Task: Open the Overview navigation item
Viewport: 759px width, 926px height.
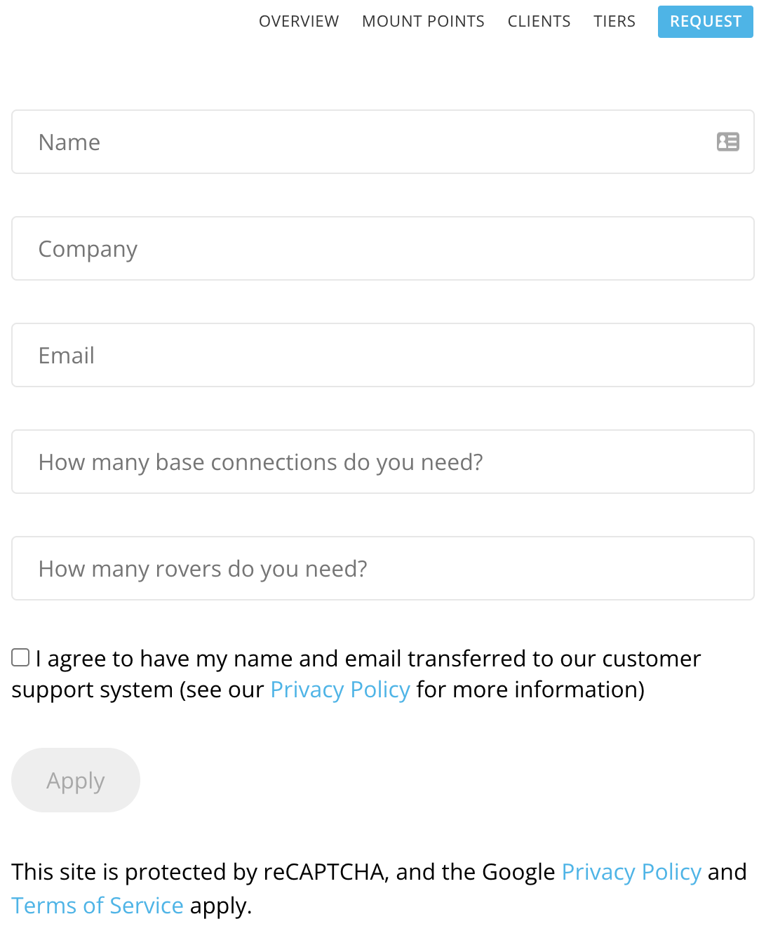Action: coord(299,21)
